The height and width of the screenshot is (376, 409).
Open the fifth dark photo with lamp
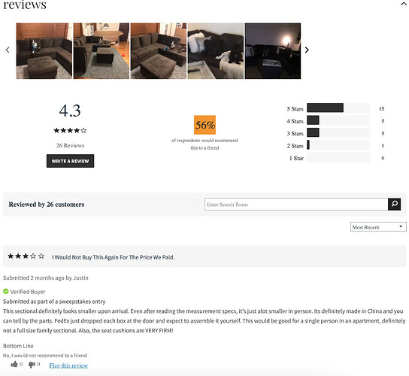pos(273,51)
